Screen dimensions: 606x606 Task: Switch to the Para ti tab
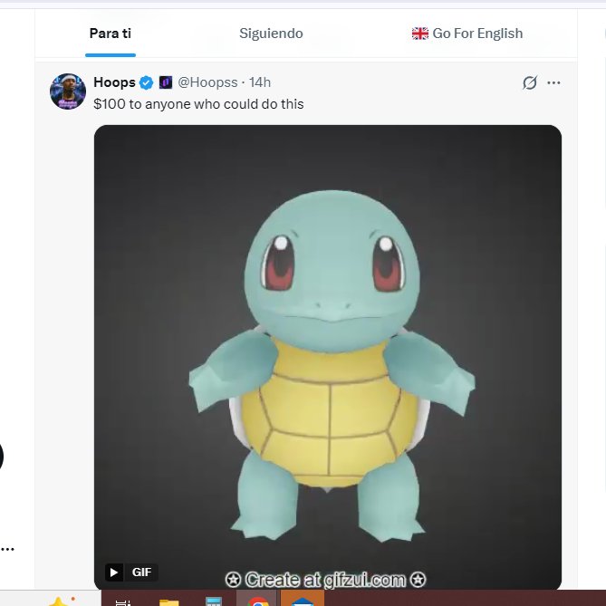click(x=111, y=34)
